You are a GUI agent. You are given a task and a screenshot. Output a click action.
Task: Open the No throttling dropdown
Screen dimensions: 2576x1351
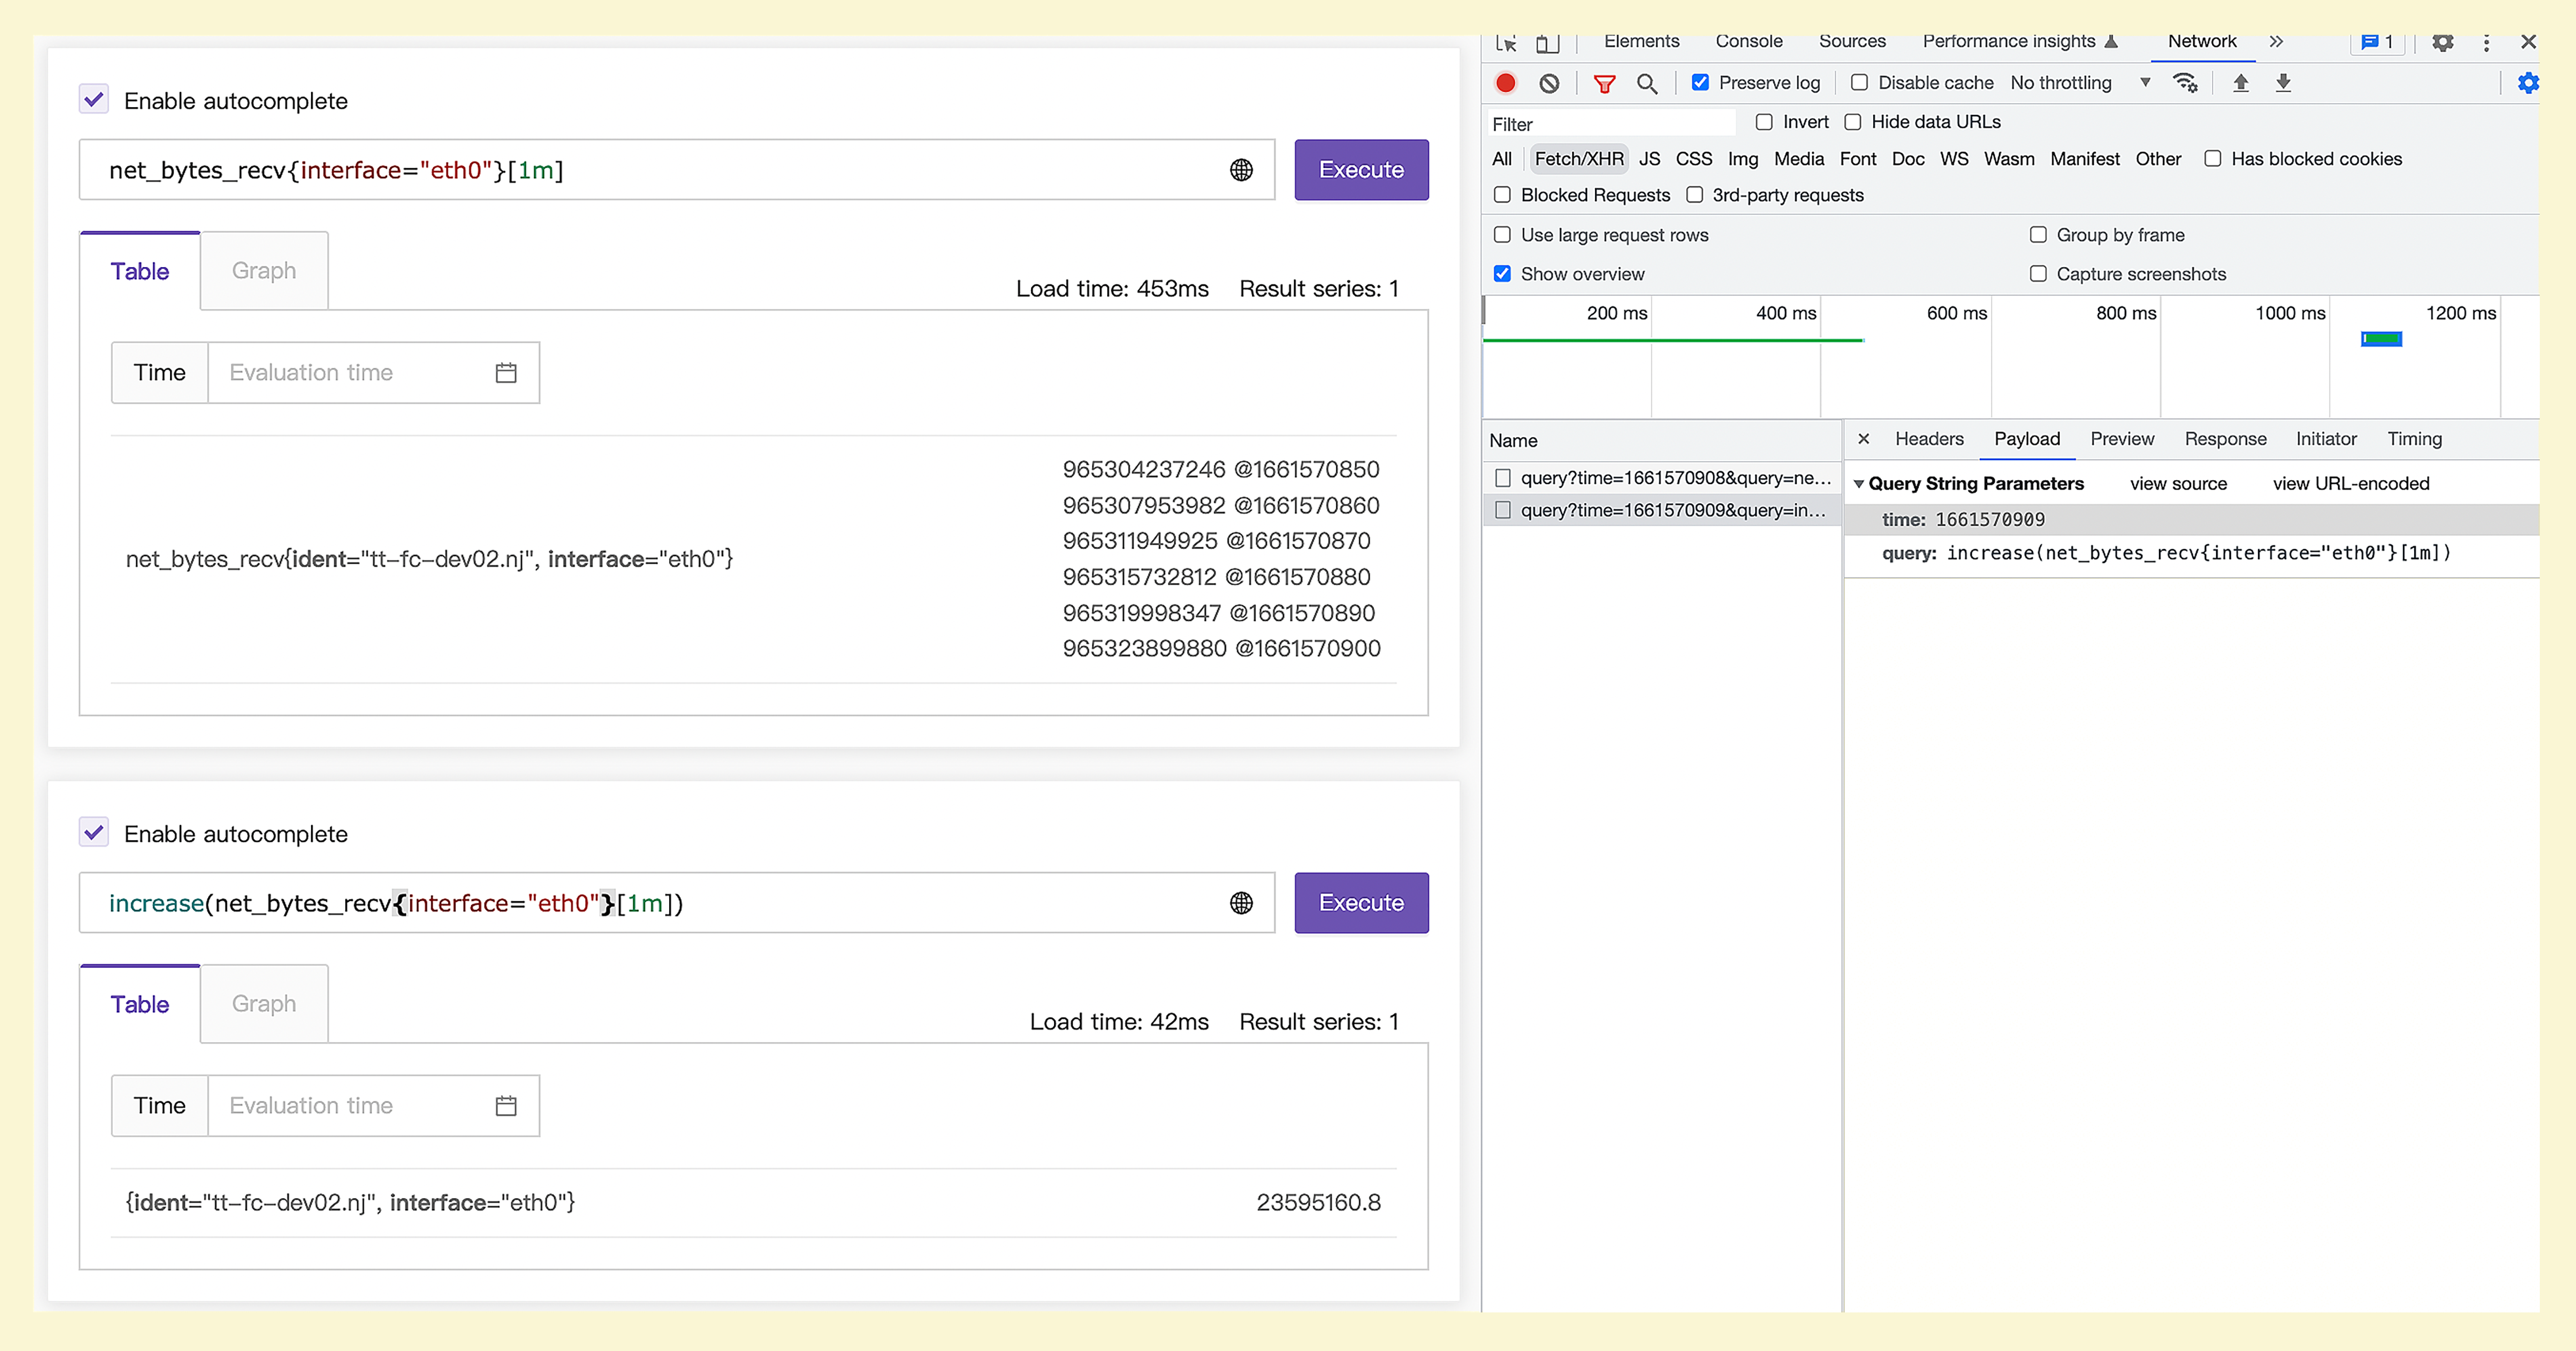(2080, 83)
